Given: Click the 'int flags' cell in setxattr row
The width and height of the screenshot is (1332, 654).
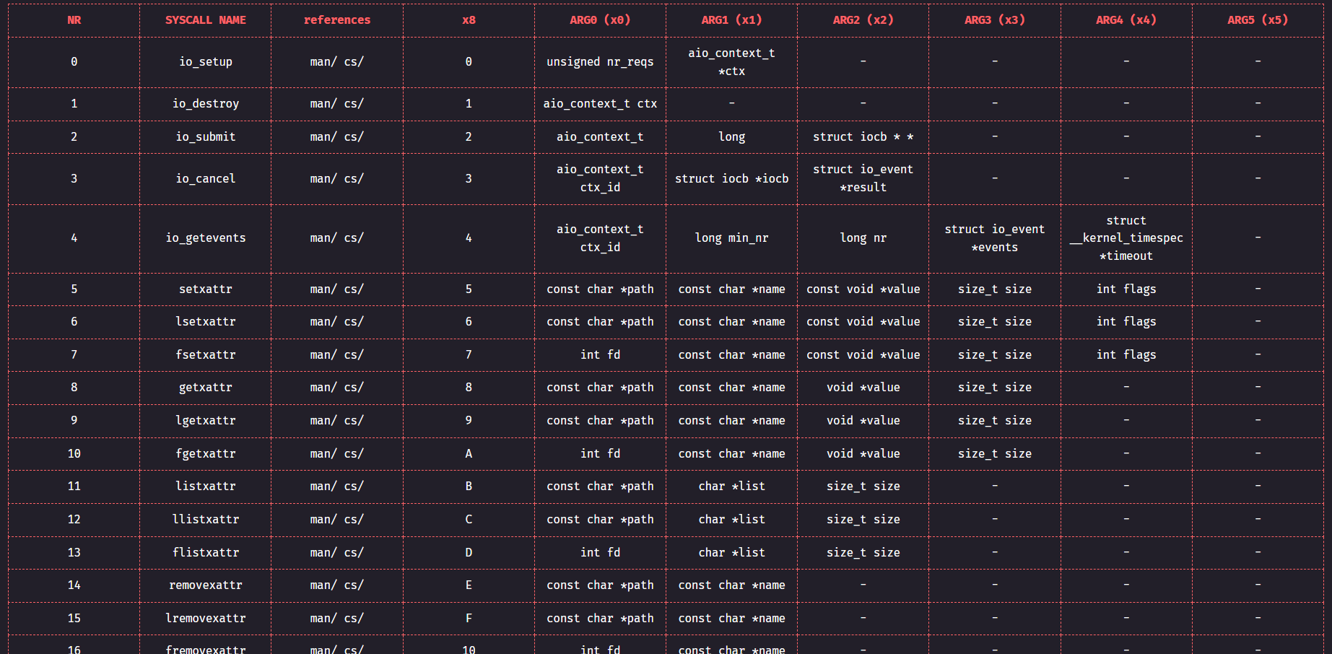Looking at the screenshot, I should [x=1126, y=289].
